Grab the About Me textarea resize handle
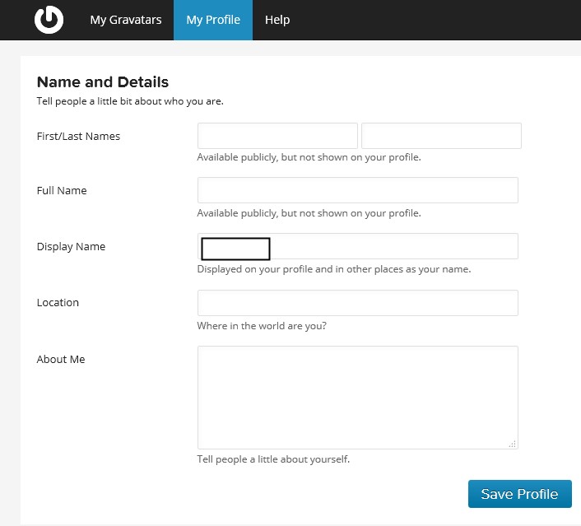This screenshot has height=526, width=581. tap(512, 444)
